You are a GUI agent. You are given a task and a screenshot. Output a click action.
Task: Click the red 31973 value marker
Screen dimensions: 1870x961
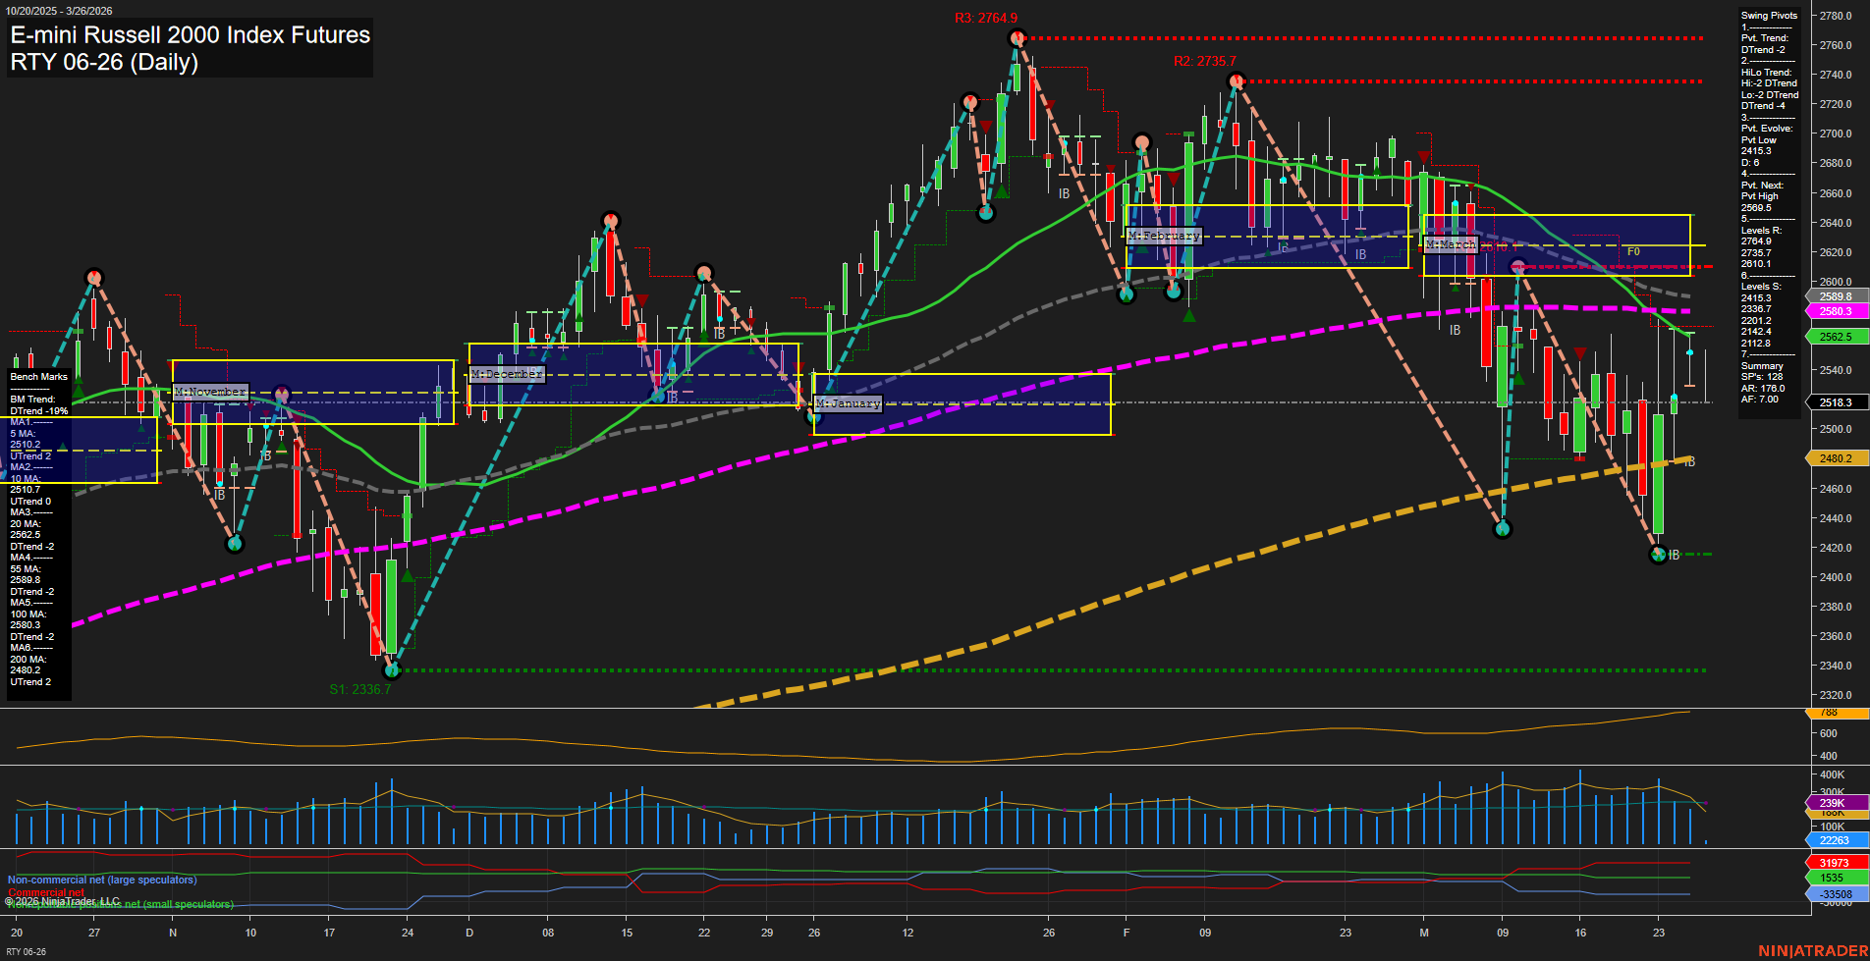[1835, 864]
